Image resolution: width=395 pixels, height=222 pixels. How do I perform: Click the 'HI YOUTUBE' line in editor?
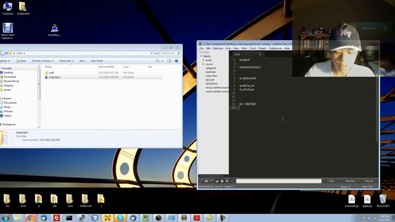[247, 104]
